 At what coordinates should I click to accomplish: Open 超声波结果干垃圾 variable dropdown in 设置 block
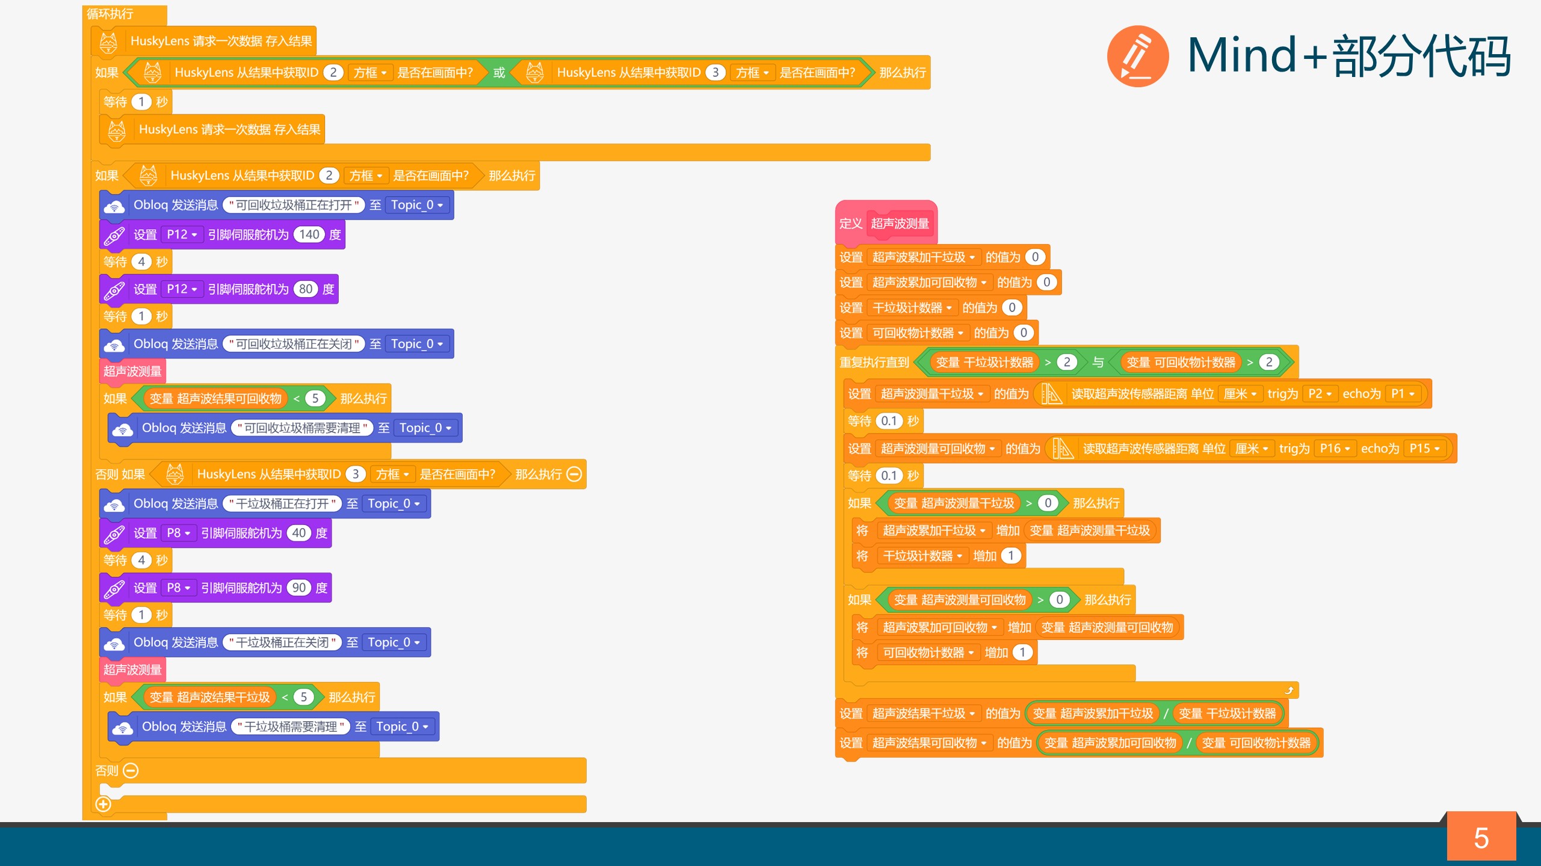(x=924, y=714)
